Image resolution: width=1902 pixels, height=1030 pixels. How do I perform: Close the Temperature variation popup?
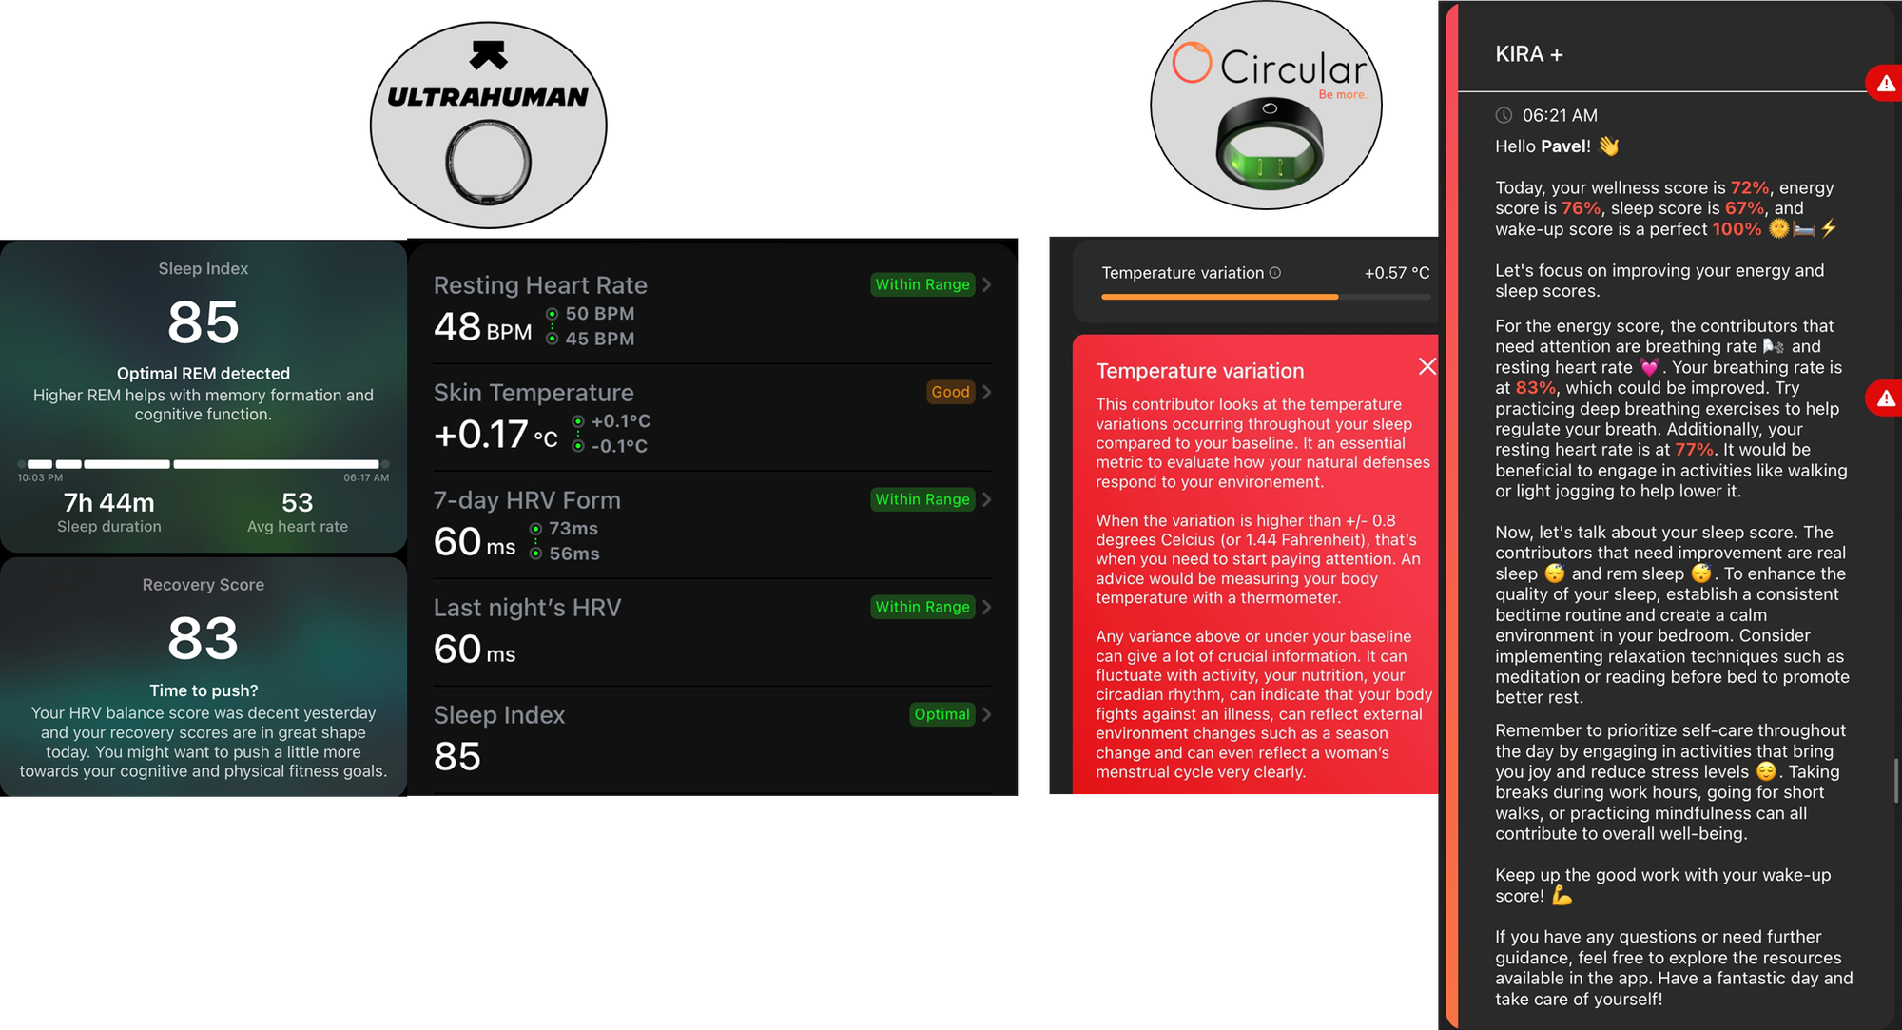(1427, 365)
